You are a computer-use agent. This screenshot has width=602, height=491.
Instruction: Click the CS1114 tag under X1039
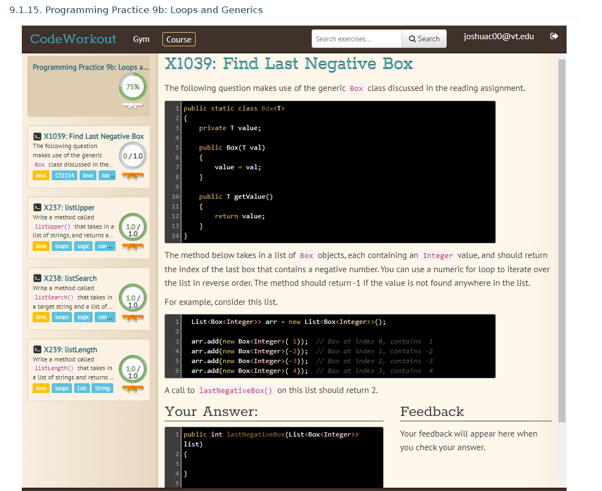tap(64, 175)
